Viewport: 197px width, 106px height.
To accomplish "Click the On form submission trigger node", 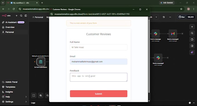I will (41, 62).
